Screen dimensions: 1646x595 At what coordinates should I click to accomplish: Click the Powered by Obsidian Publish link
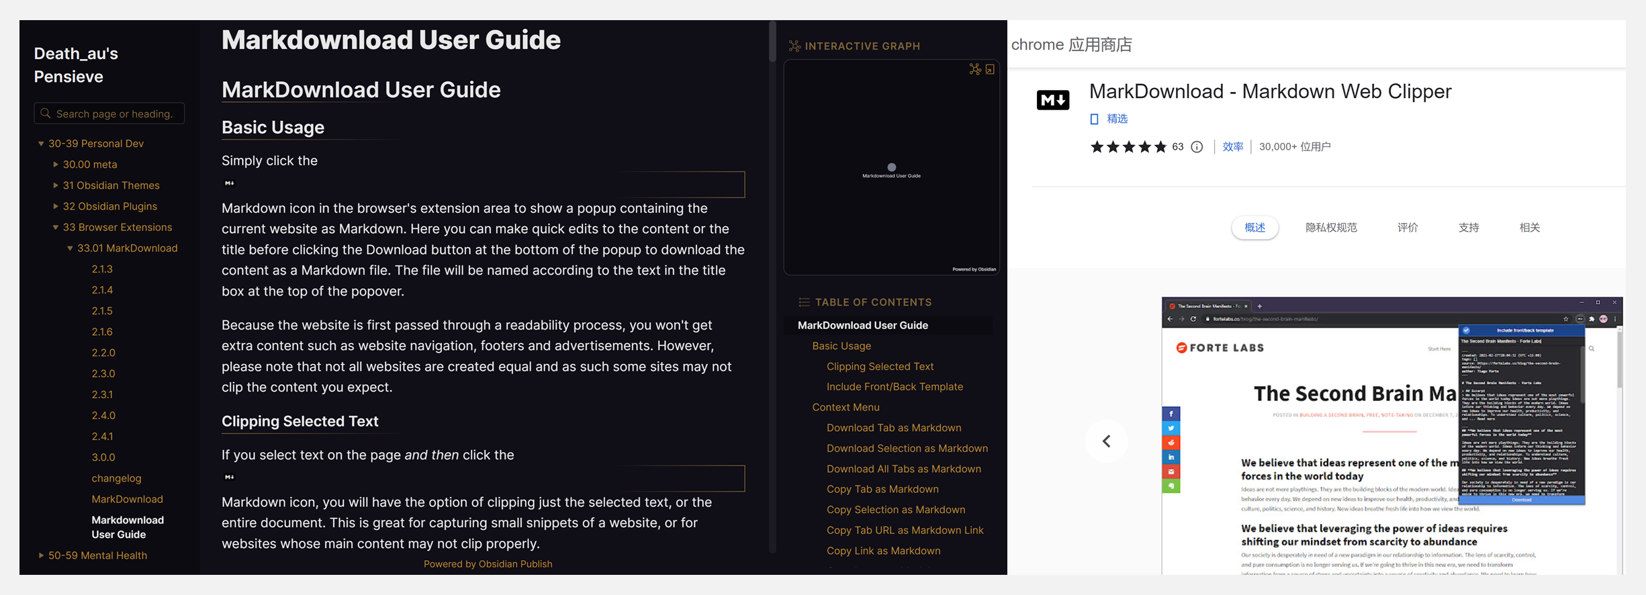[x=488, y=564]
